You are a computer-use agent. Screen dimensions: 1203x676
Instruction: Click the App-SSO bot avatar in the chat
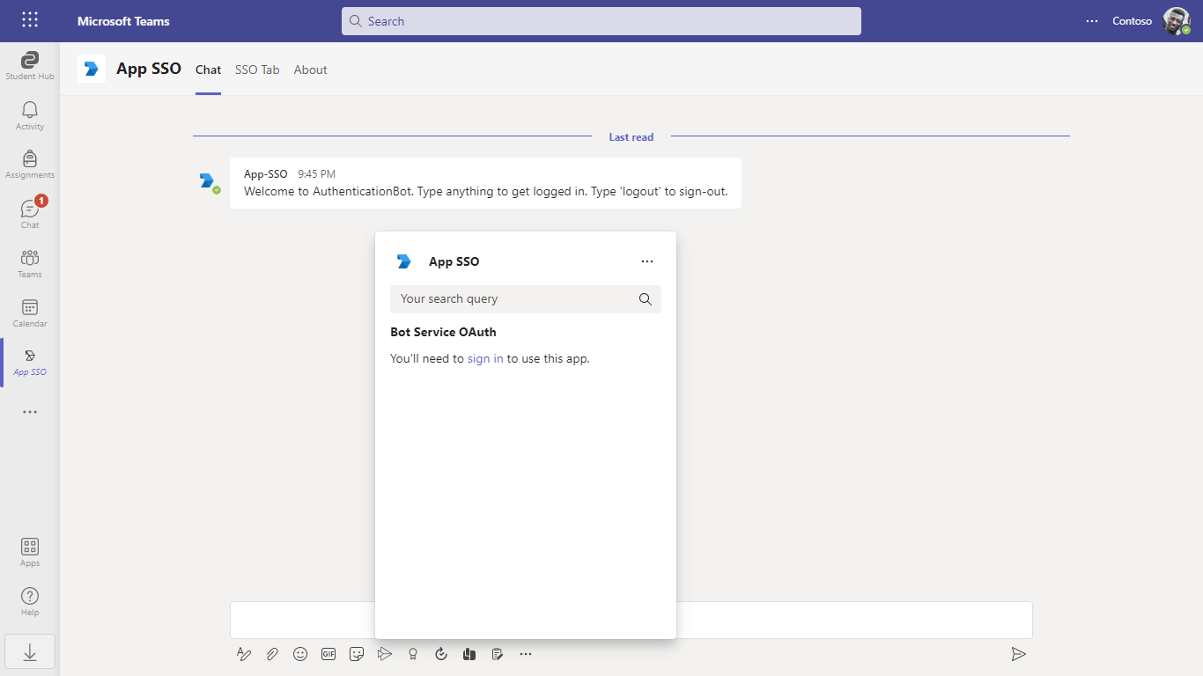(208, 181)
